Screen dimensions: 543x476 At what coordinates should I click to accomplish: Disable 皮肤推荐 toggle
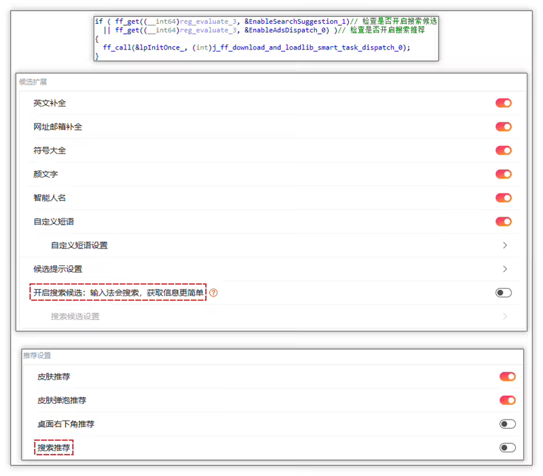tap(507, 377)
